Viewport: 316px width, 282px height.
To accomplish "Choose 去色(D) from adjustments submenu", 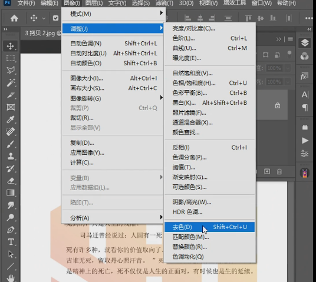I will 210,227.
